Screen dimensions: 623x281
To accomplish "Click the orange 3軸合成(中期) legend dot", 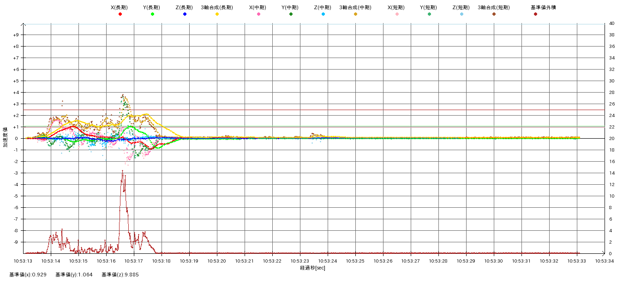I will [x=355, y=14].
